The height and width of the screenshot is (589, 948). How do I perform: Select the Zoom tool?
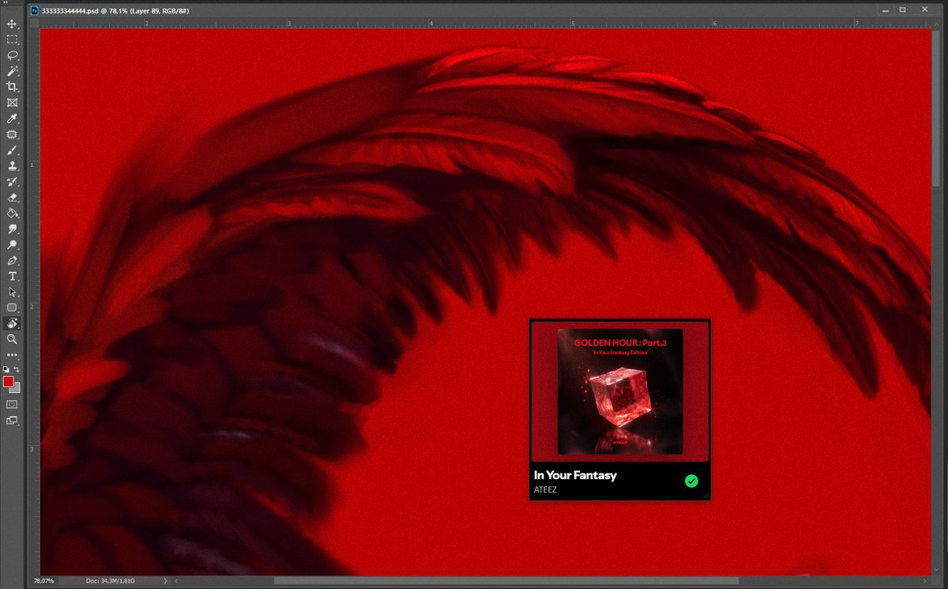pos(12,339)
